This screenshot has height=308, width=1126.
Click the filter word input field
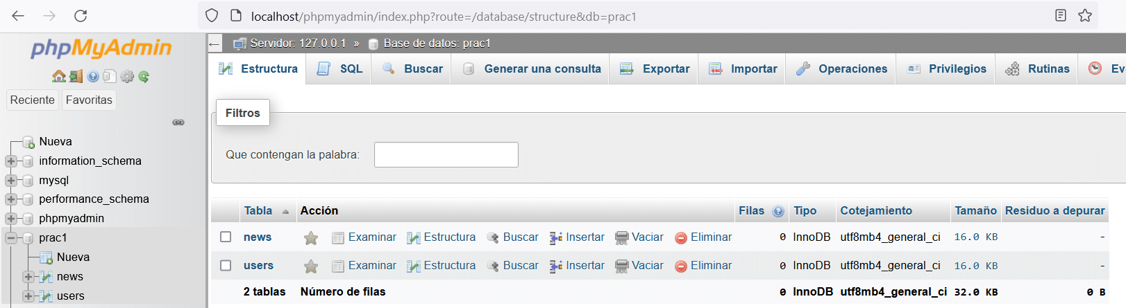(x=446, y=154)
